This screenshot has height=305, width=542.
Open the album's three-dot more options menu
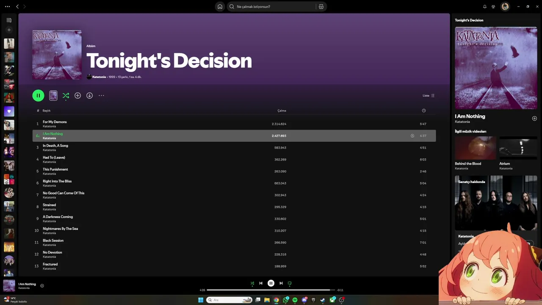click(101, 95)
